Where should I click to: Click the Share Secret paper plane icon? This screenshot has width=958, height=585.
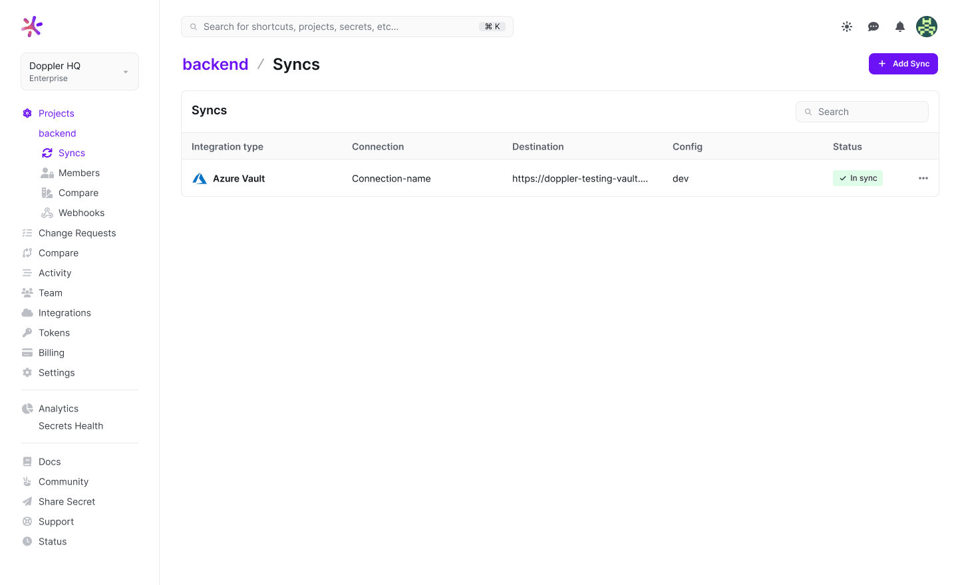(27, 502)
